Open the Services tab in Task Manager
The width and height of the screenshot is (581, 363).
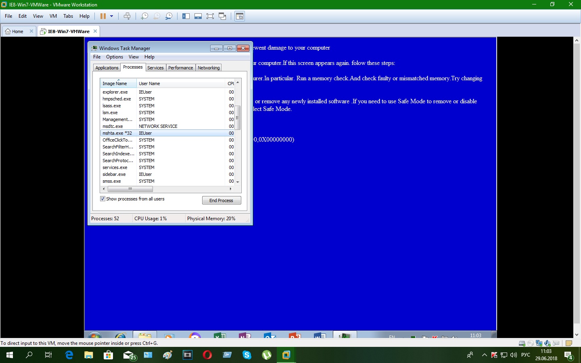pos(155,68)
